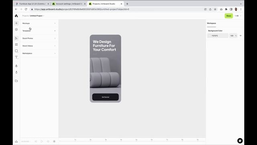
Task: Select the Text tool
Action: (x=16, y=57)
